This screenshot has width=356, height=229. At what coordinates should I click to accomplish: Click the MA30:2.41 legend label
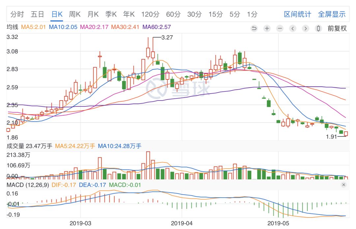[x=125, y=27]
